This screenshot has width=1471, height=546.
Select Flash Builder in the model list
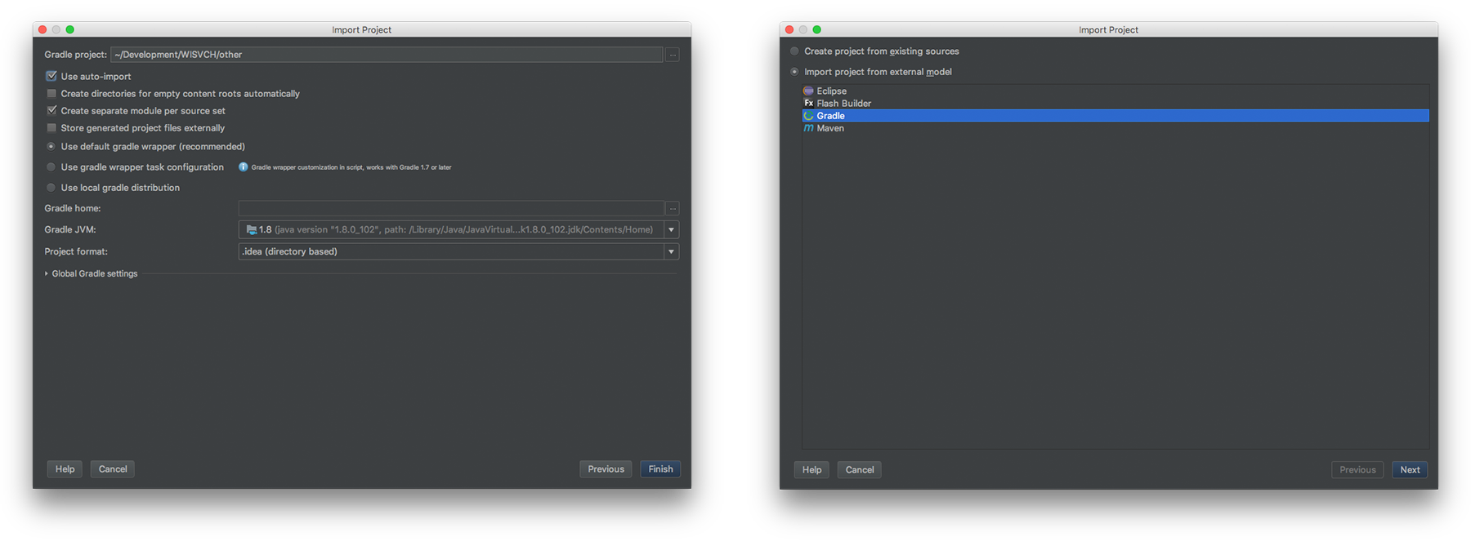pyautogui.click(x=1116, y=103)
